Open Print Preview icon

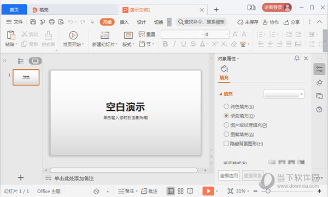coord(61,22)
